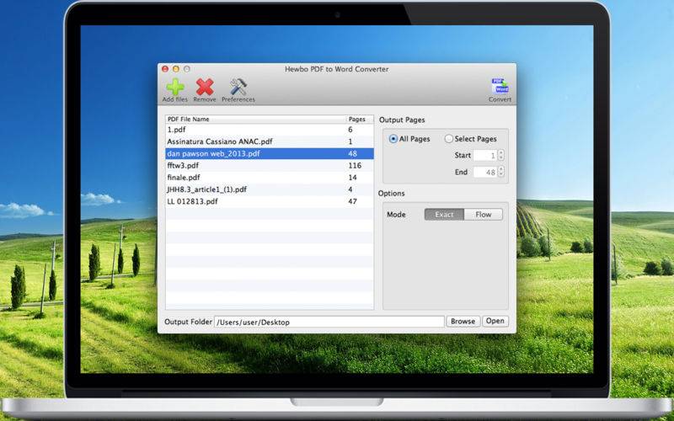
Task: Choose the Select Pages radio button
Action: pyautogui.click(x=449, y=139)
